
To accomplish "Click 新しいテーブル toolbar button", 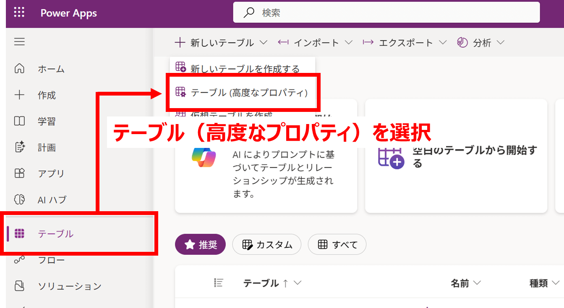I will pos(221,43).
